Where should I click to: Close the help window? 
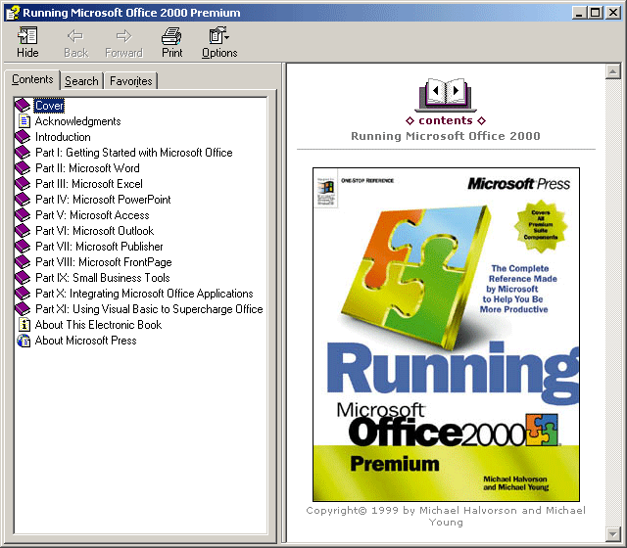[x=612, y=13]
